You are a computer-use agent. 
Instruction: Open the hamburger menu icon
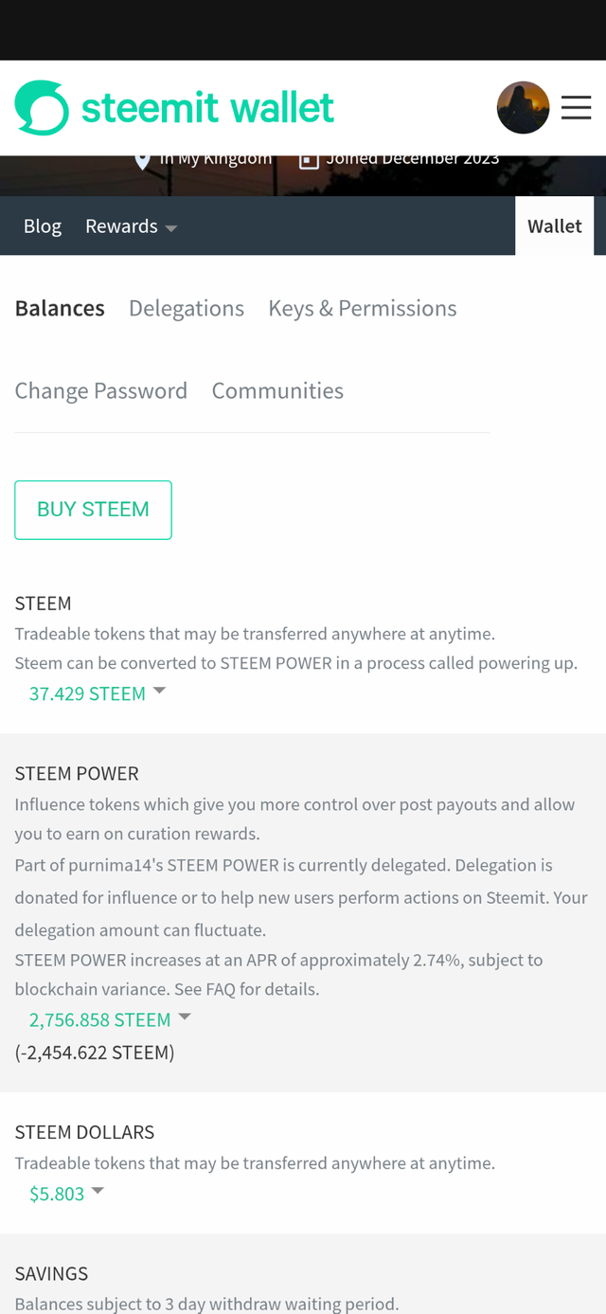click(x=576, y=107)
